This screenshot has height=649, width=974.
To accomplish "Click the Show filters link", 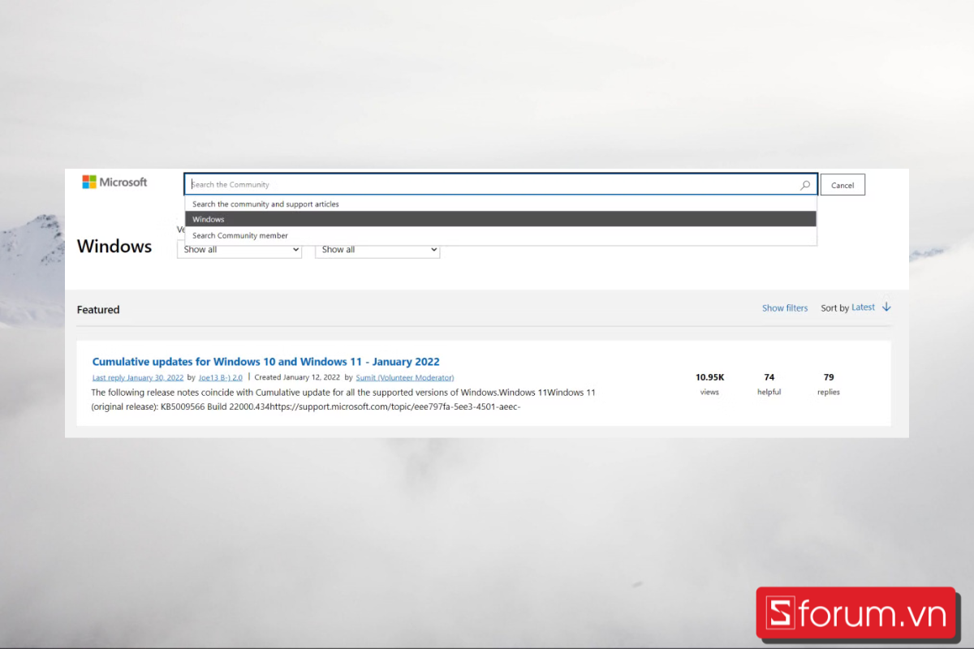I will [x=785, y=308].
